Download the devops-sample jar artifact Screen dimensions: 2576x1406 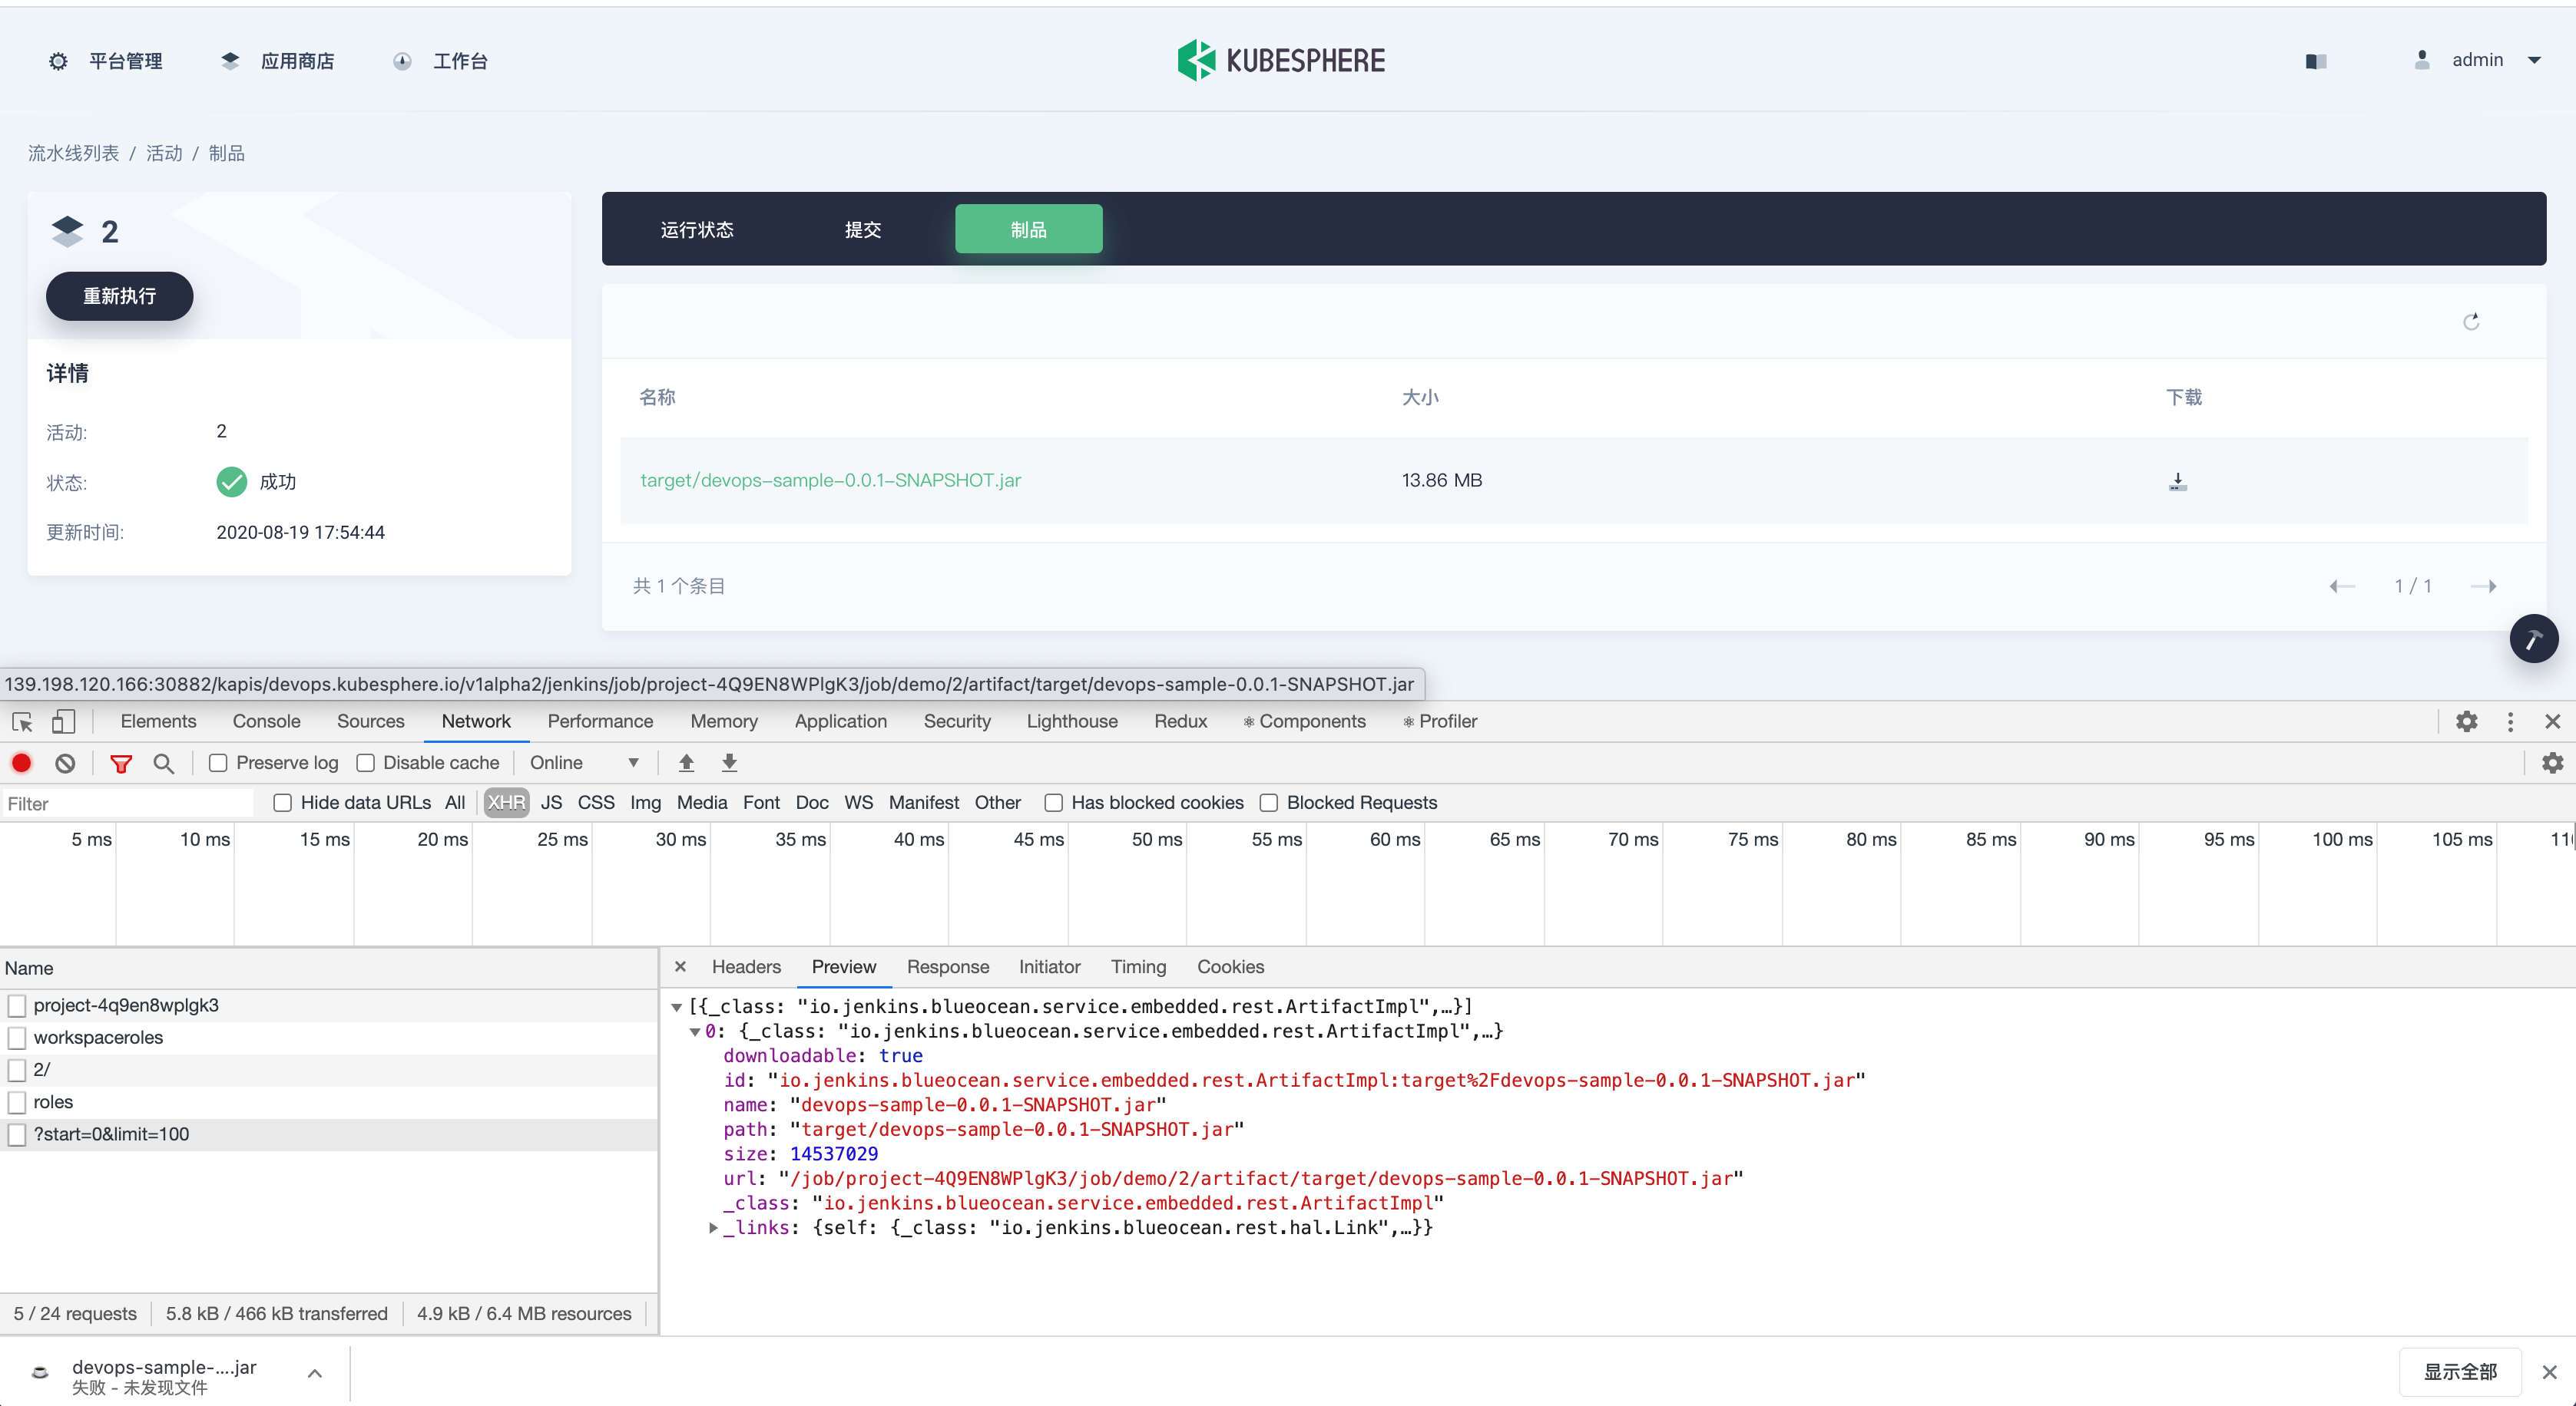click(2178, 482)
